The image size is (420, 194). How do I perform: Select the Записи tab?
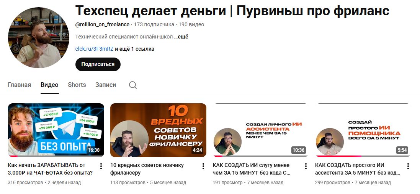[106, 85]
